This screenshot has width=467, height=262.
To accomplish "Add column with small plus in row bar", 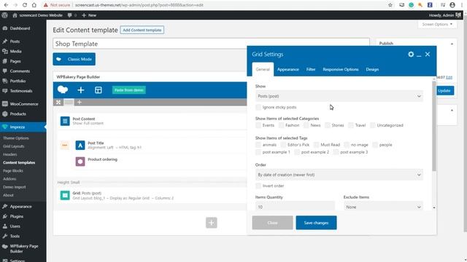I will 80,102.
